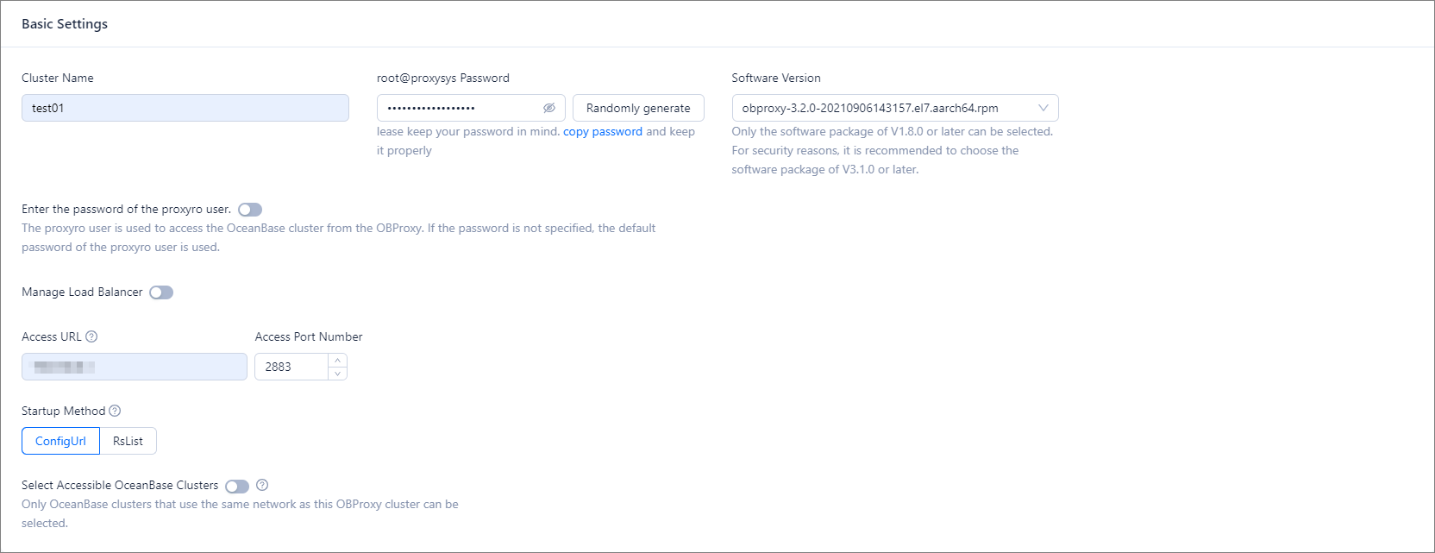Enable the proxyro user password toggle

point(250,210)
